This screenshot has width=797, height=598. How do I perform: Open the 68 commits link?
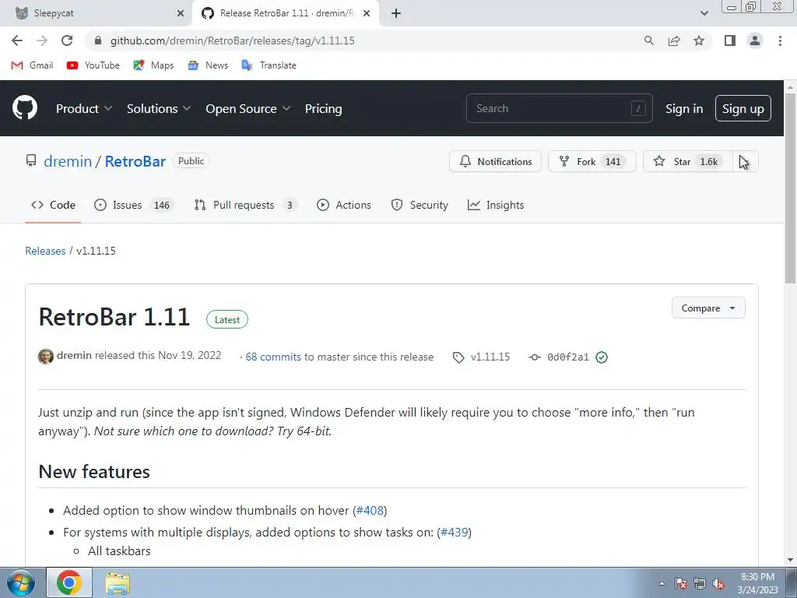[273, 357]
